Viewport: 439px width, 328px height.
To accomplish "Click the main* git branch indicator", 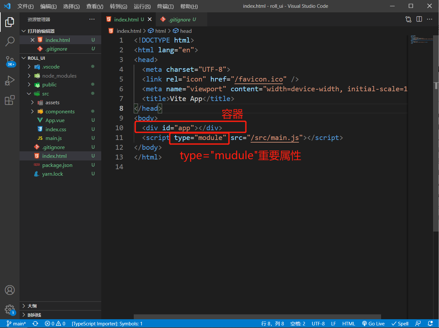I will coord(16,323).
